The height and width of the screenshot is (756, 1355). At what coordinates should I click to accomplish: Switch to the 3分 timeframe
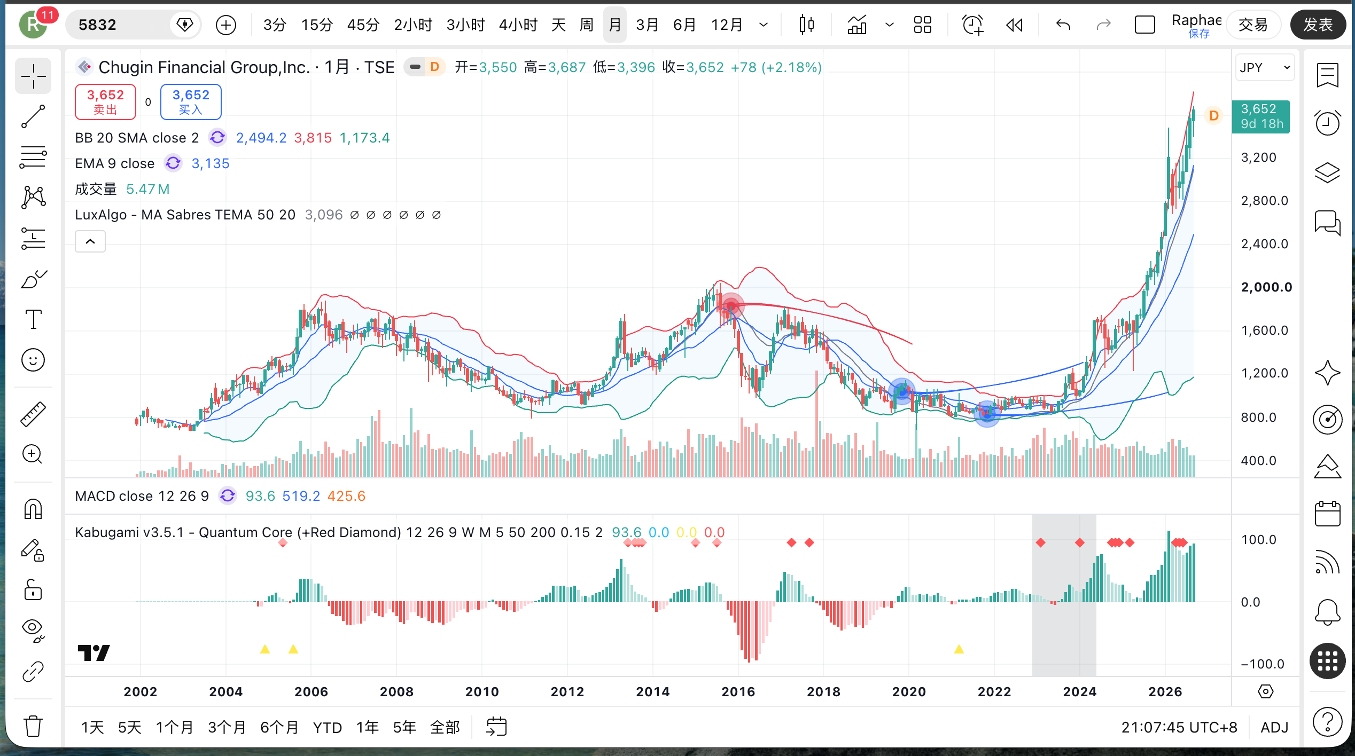(x=275, y=25)
